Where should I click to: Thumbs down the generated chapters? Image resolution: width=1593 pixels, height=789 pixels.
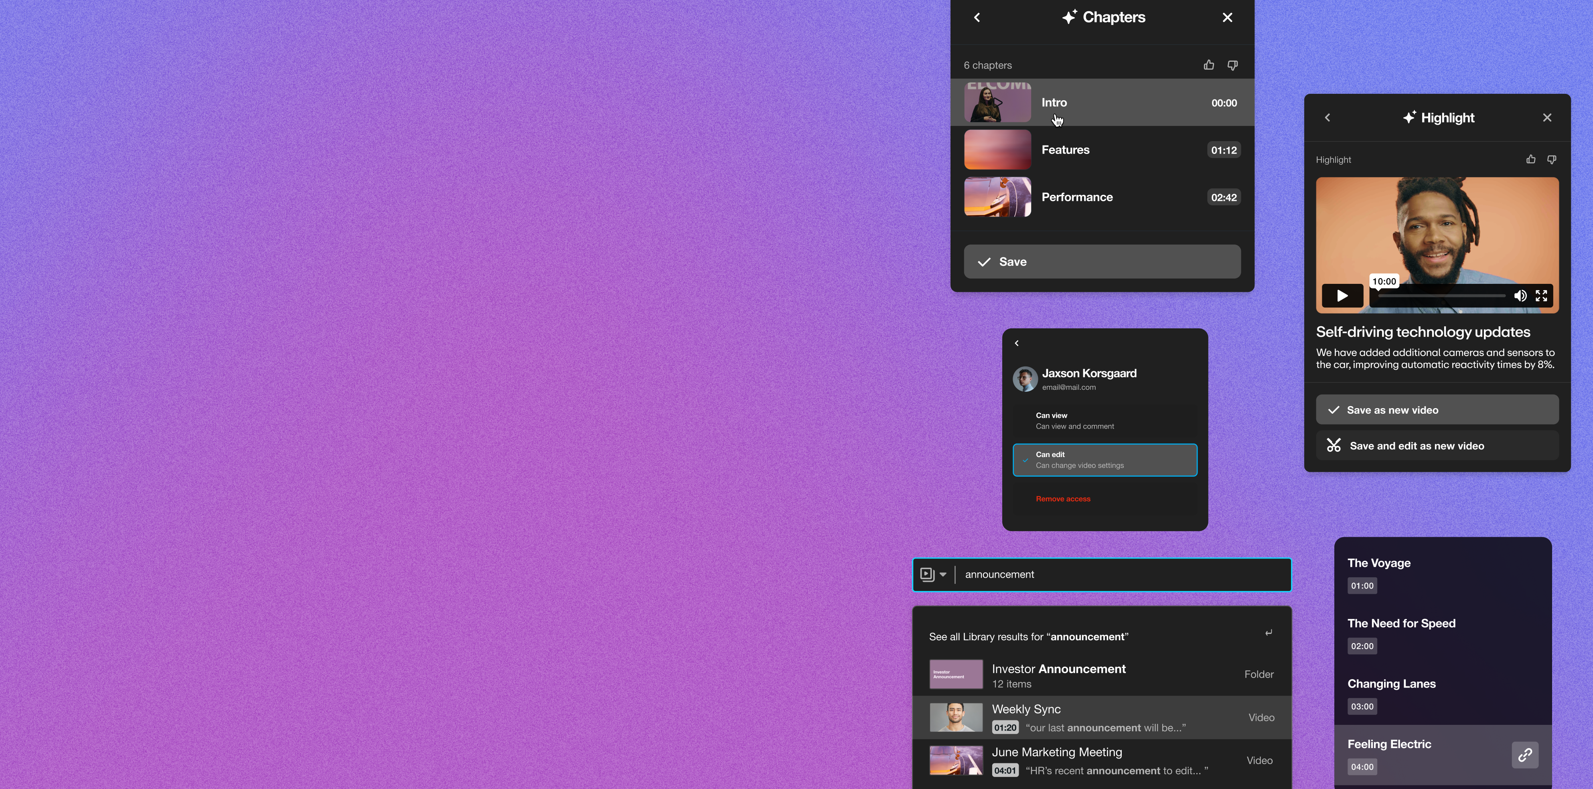(1232, 65)
